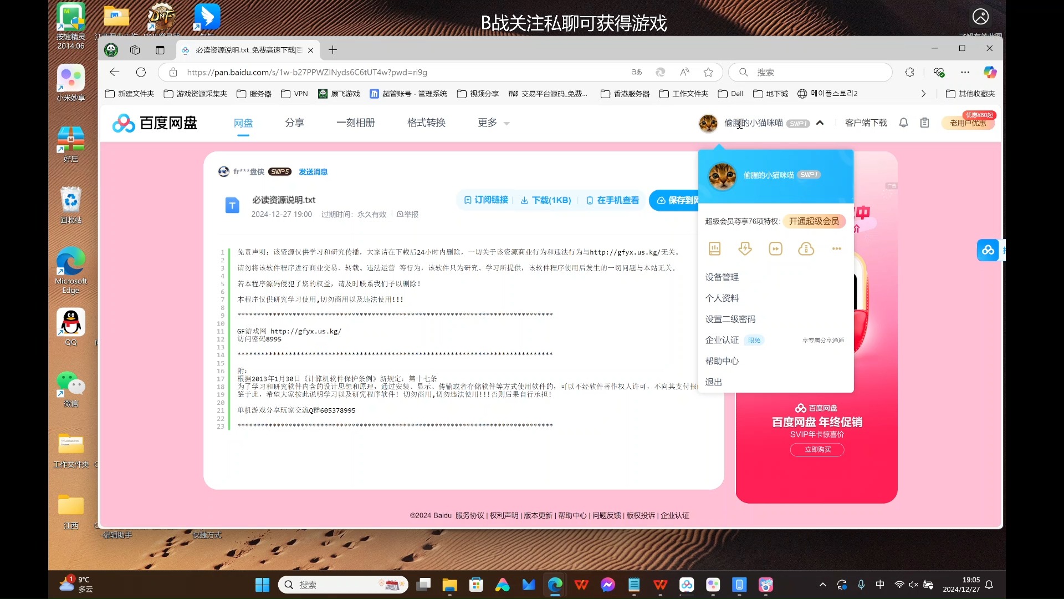Open 设备管理 from the account menu

722,277
